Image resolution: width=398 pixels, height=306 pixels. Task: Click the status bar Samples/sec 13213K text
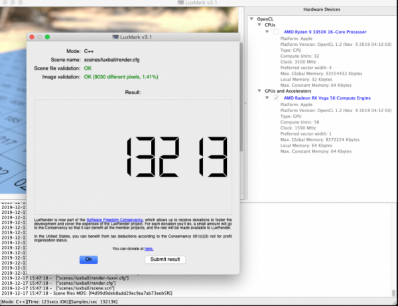tap(94, 302)
